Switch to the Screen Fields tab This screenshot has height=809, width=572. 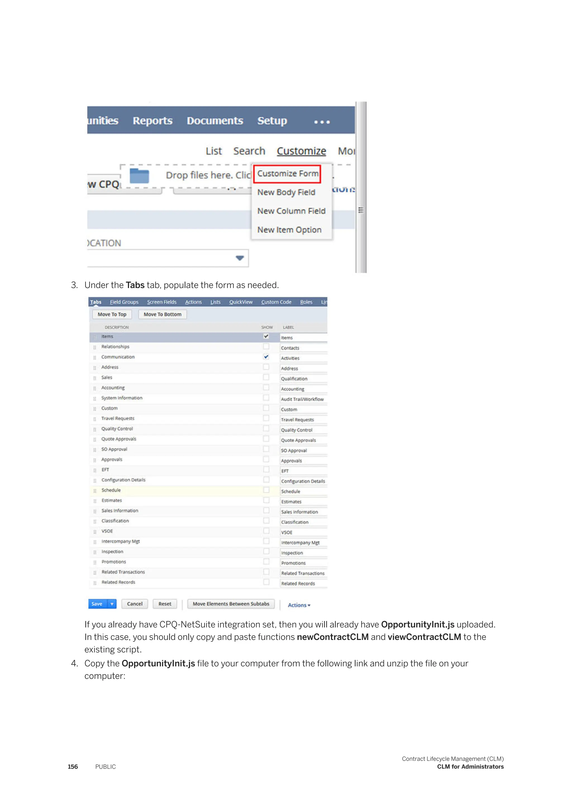[x=162, y=302]
